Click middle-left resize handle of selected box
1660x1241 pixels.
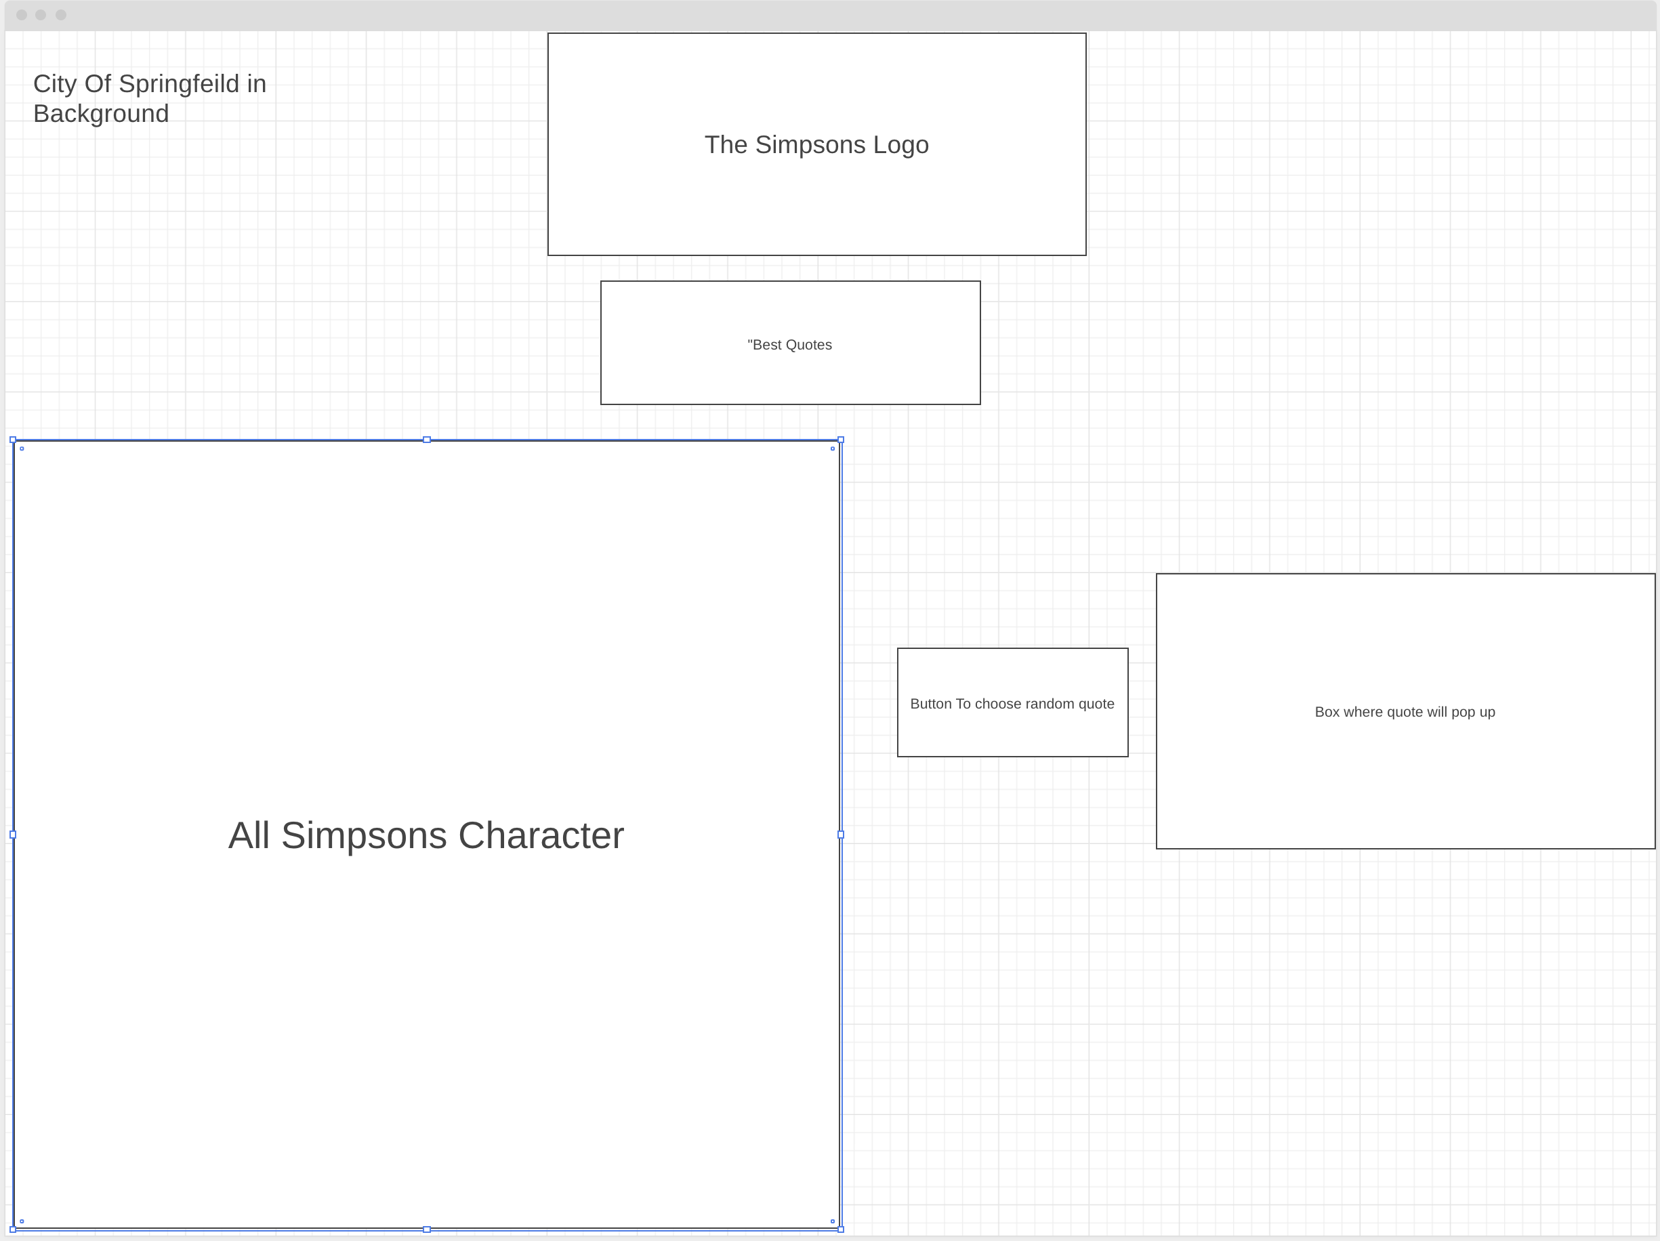[x=13, y=835]
